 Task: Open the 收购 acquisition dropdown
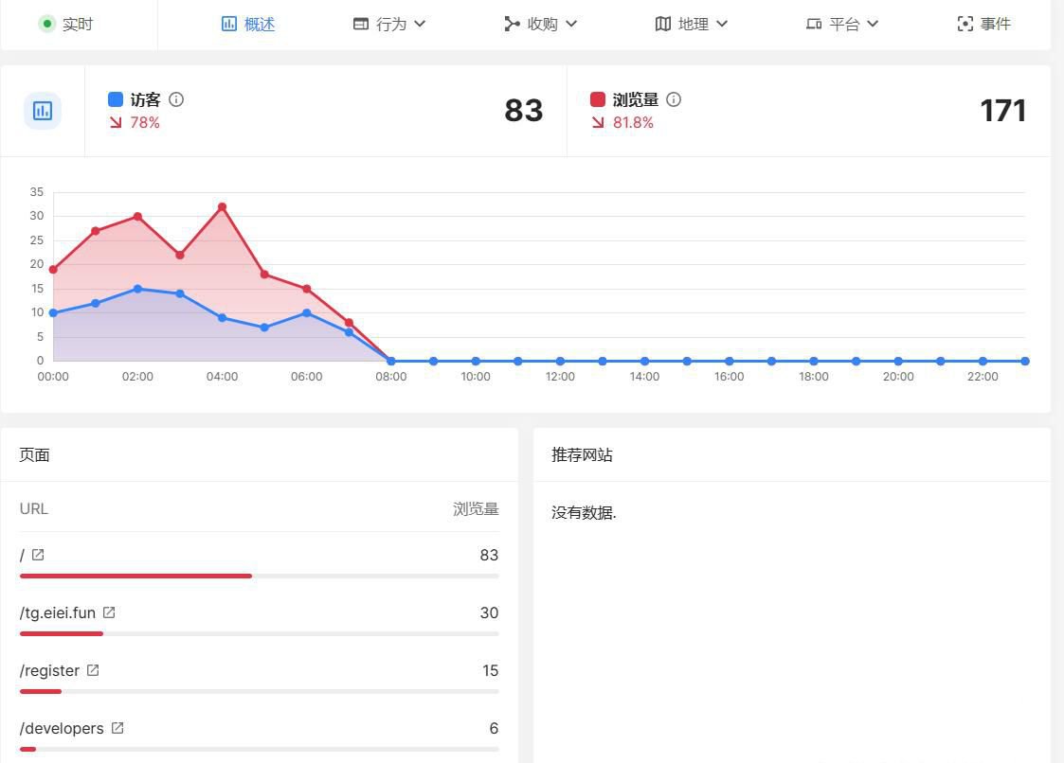tap(540, 23)
